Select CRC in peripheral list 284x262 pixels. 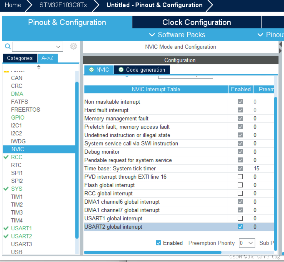click(x=17, y=86)
